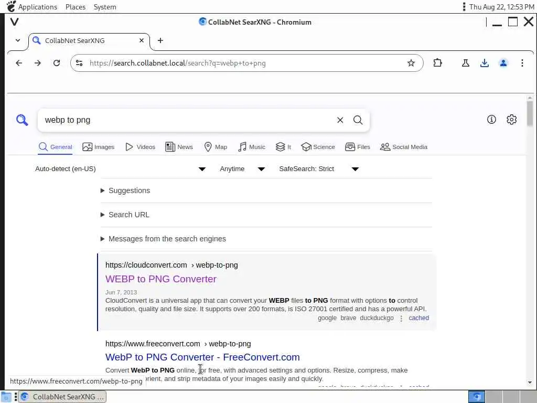Close the CollabNet SearXNG tab
537x403 pixels.
[x=142, y=40]
